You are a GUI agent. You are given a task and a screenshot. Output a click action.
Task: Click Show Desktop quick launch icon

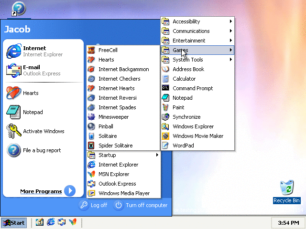40,222
